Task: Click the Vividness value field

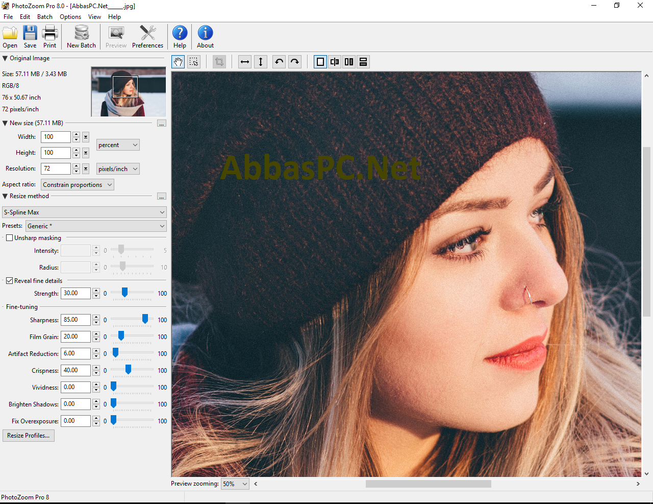Action: tap(76, 387)
